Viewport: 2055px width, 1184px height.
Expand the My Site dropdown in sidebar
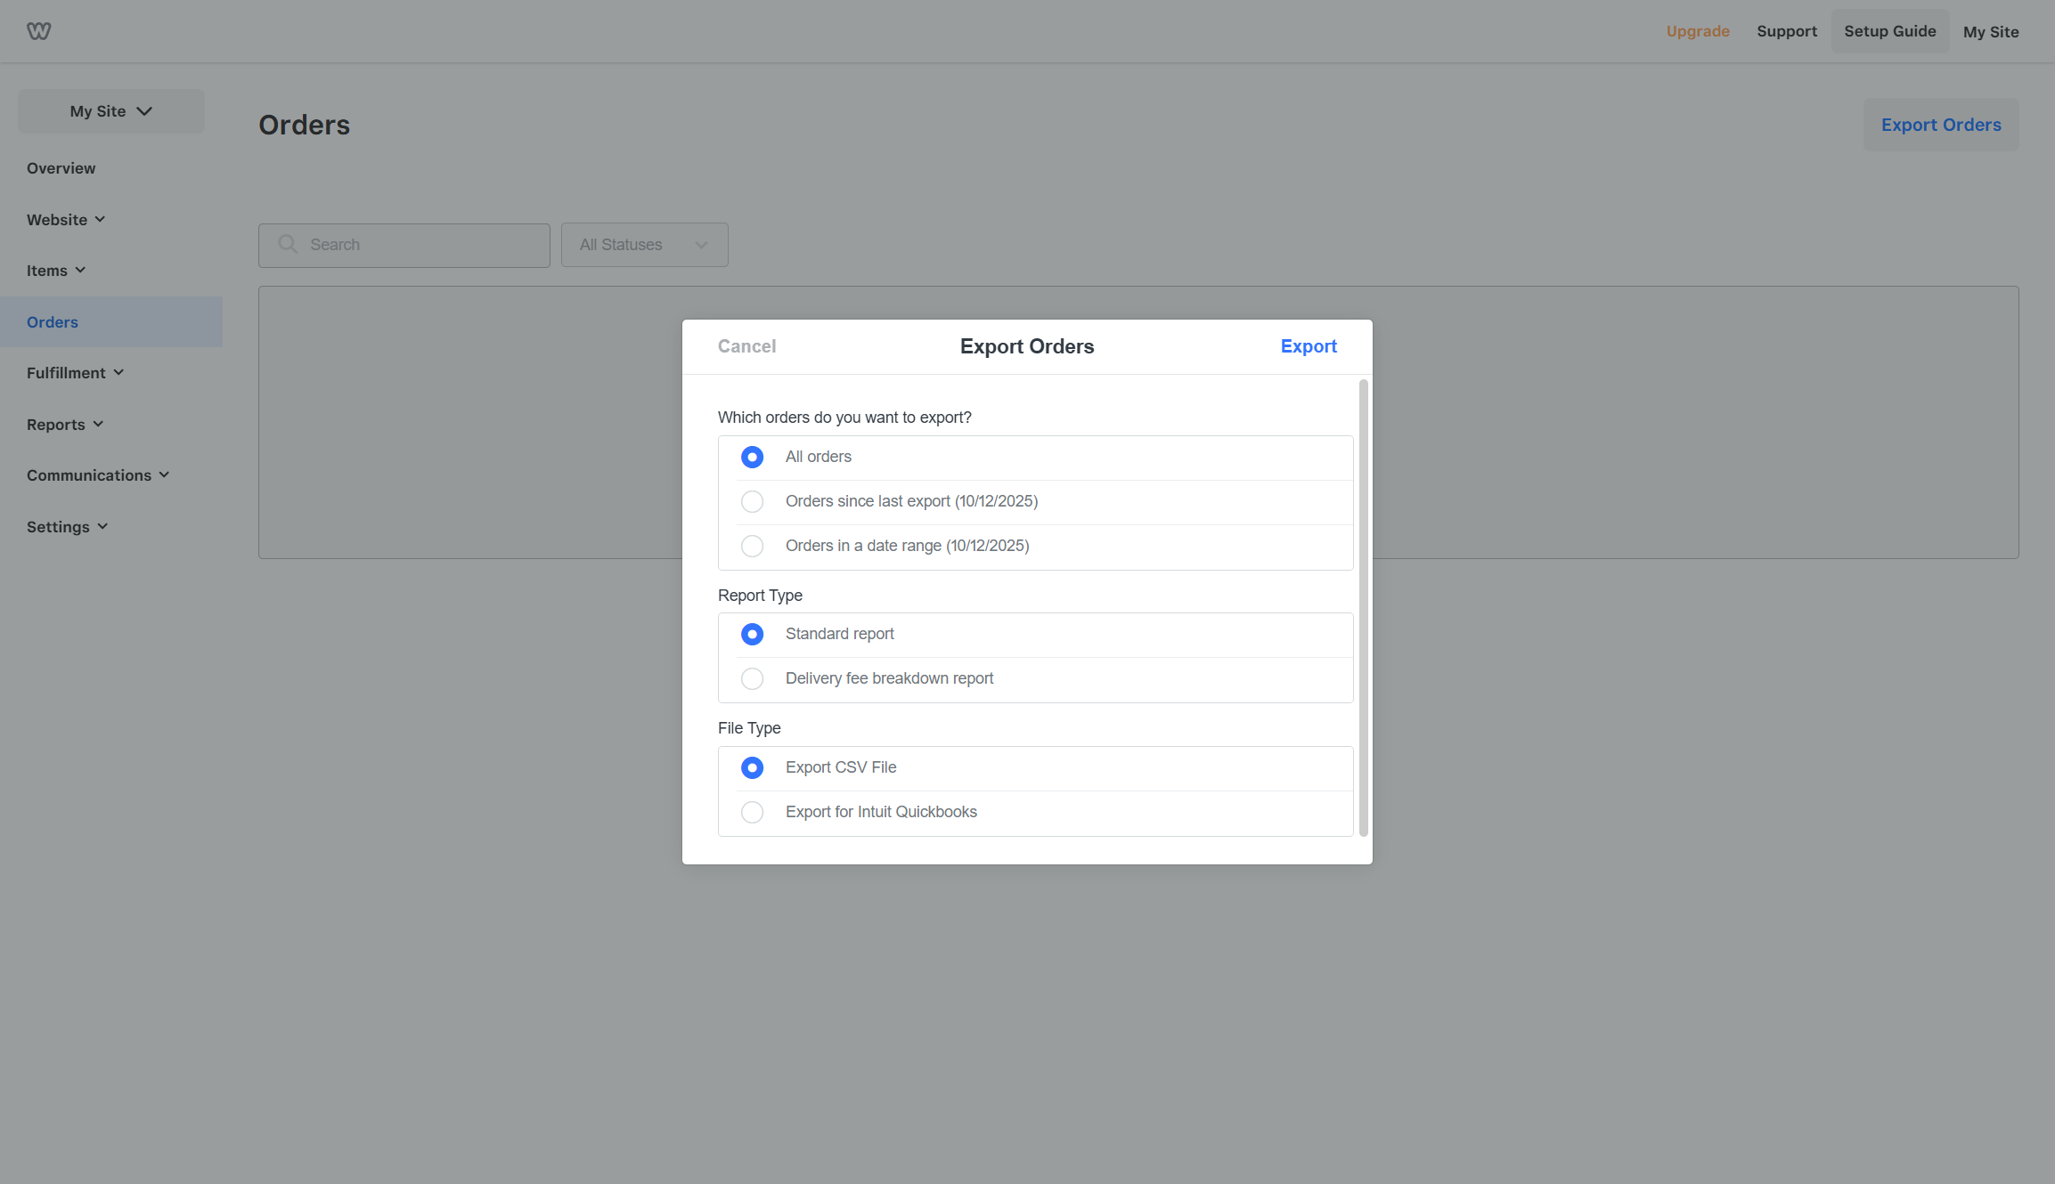click(x=110, y=110)
